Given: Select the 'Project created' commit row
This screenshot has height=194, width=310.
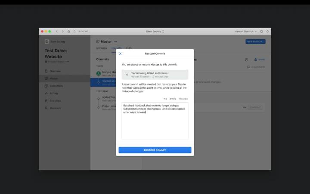Looking at the screenshot, I should pyautogui.click(x=106, y=107).
